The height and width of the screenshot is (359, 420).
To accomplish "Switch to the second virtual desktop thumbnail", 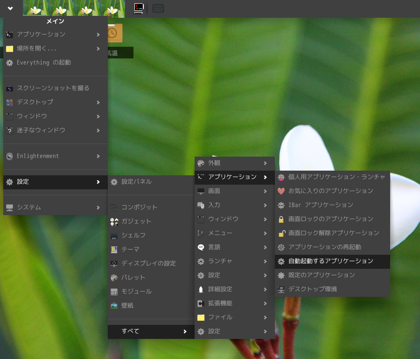I will click(x=61, y=8).
